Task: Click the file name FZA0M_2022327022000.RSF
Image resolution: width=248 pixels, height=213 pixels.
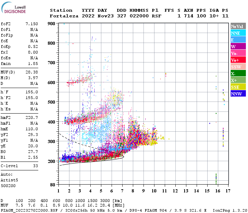Action: point(29,210)
